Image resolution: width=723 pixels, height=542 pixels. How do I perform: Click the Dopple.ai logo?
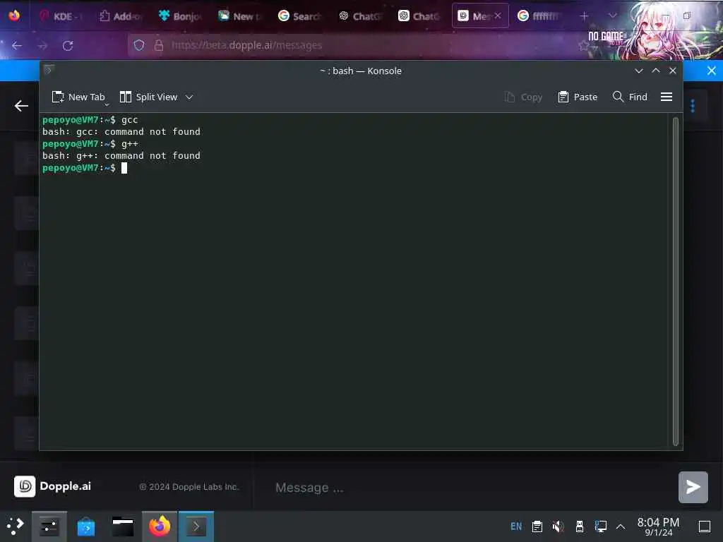[x=52, y=486]
